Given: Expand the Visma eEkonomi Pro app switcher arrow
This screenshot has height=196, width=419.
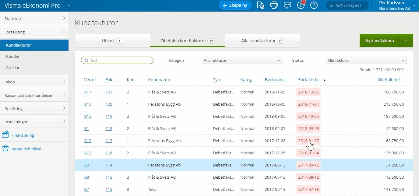Looking at the screenshot, I should [69, 5].
